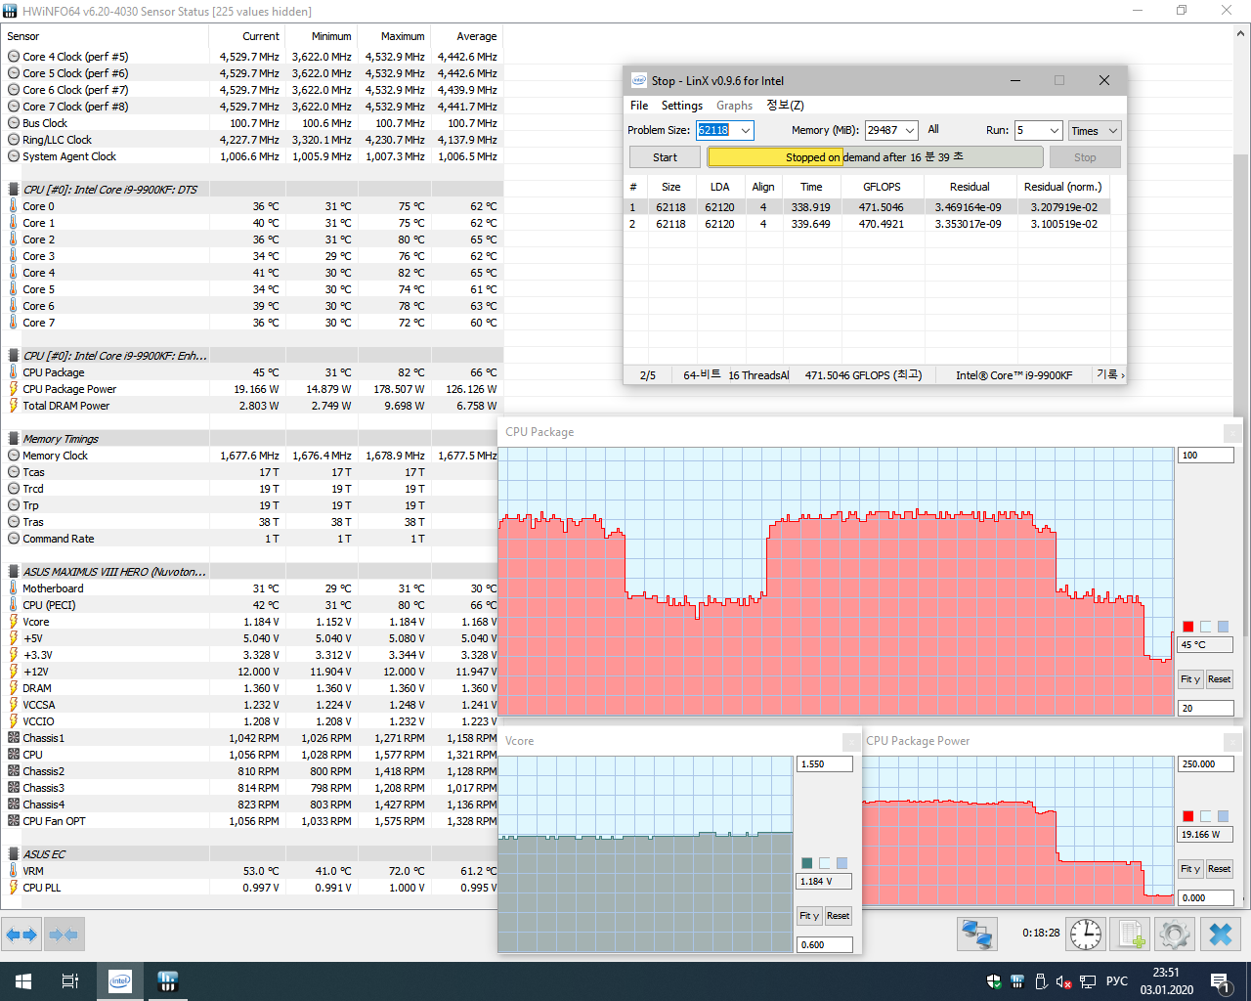Click the clock icon beside Memory Clock
The width and height of the screenshot is (1251, 1001).
(14, 456)
